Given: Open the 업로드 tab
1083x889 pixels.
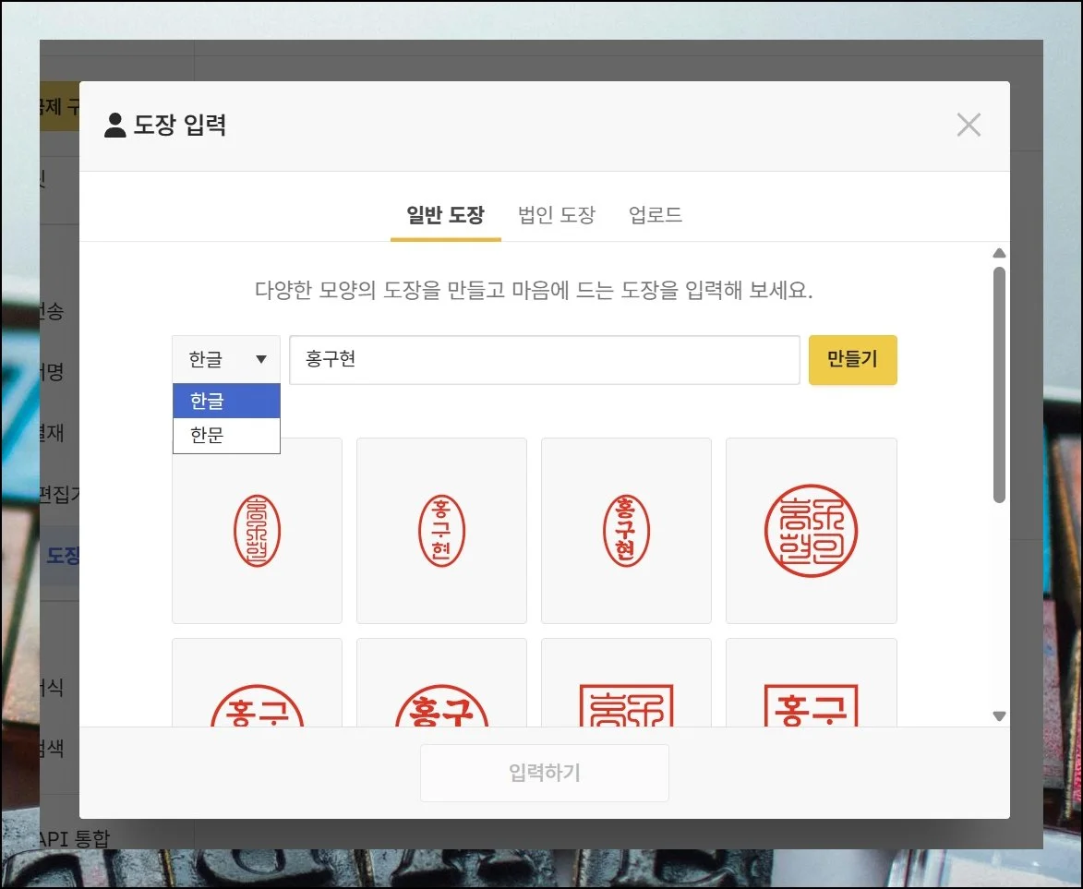Looking at the screenshot, I should click(656, 216).
